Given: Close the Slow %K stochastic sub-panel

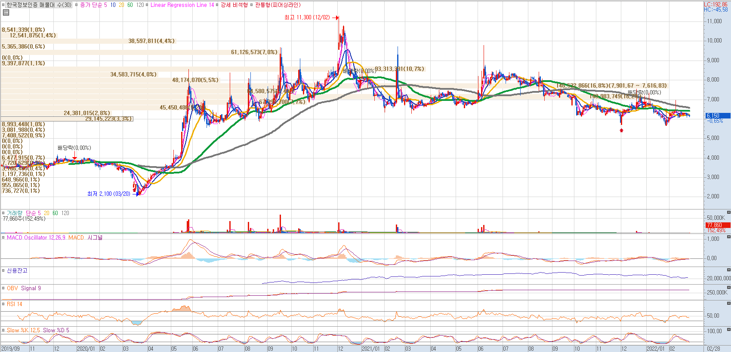Looking at the screenshot, I should [729, 330].
